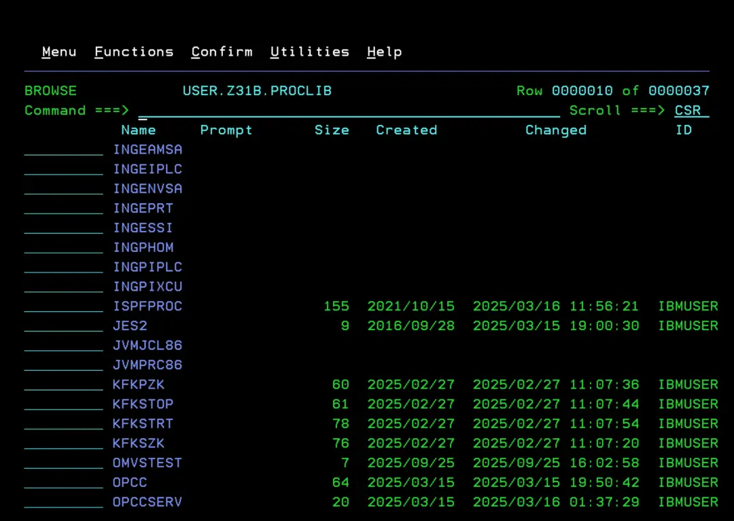Click line command field beside INGEAMSA
Viewport: 734px width, 521px height.
tap(64, 149)
